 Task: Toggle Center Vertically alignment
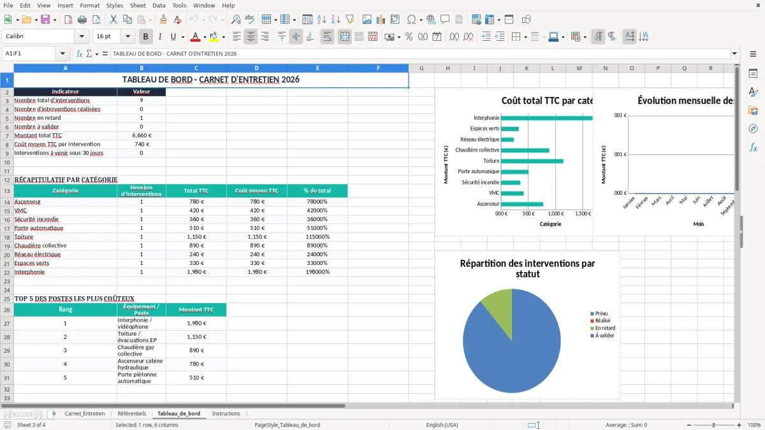[x=296, y=37]
